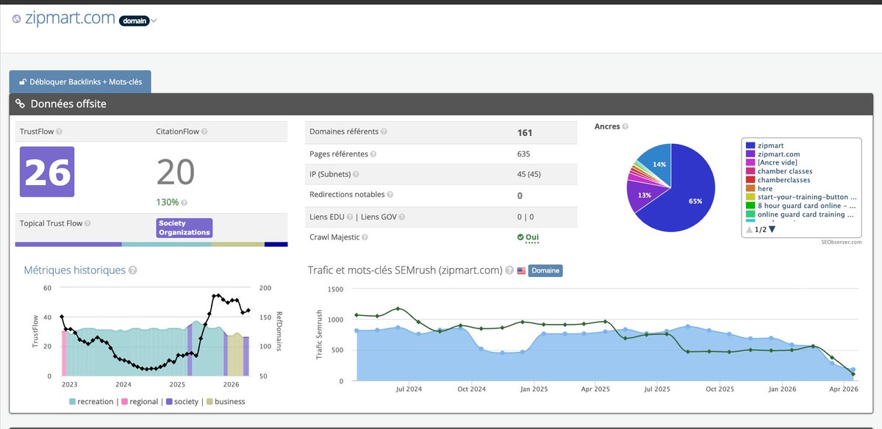Click the Métriques historiques heading

[x=74, y=270]
